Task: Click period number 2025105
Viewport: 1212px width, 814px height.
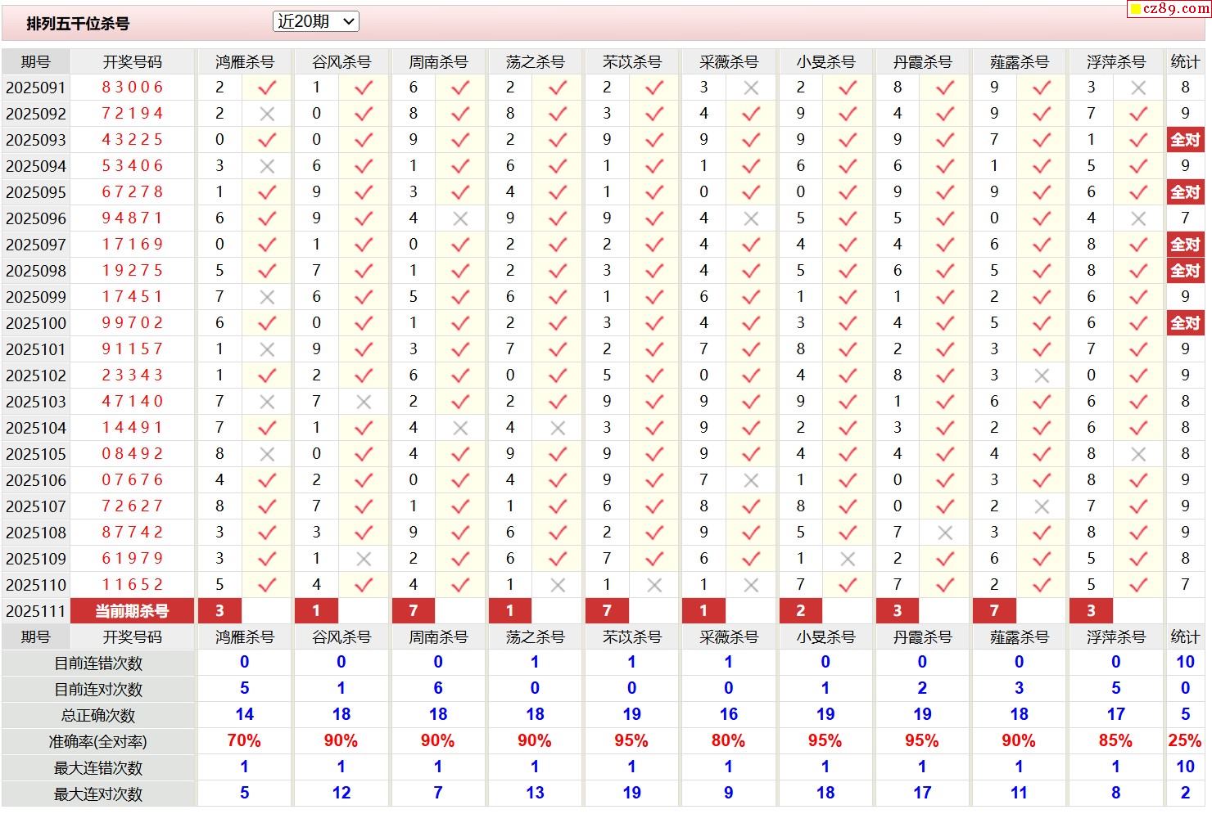Action: point(36,454)
